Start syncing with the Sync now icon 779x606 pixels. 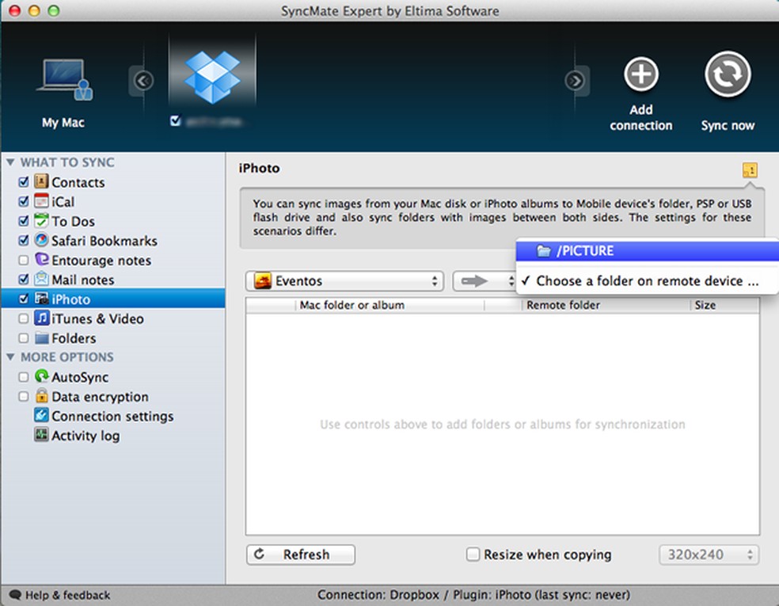pyautogui.click(x=728, y=74)
